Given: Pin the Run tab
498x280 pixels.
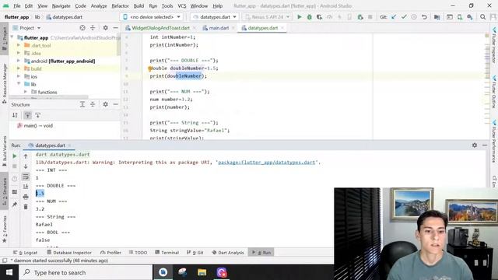Looking at the screenshot, I should [14, 205].
